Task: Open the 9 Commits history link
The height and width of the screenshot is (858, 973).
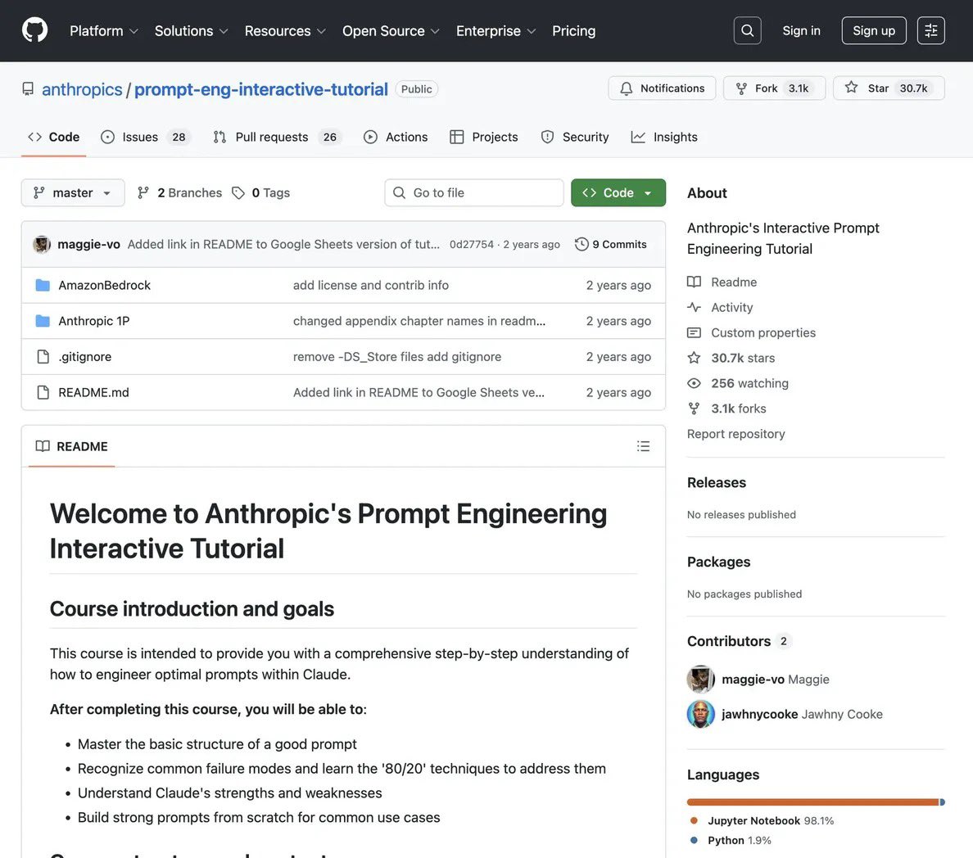Action: pos(611,245)
